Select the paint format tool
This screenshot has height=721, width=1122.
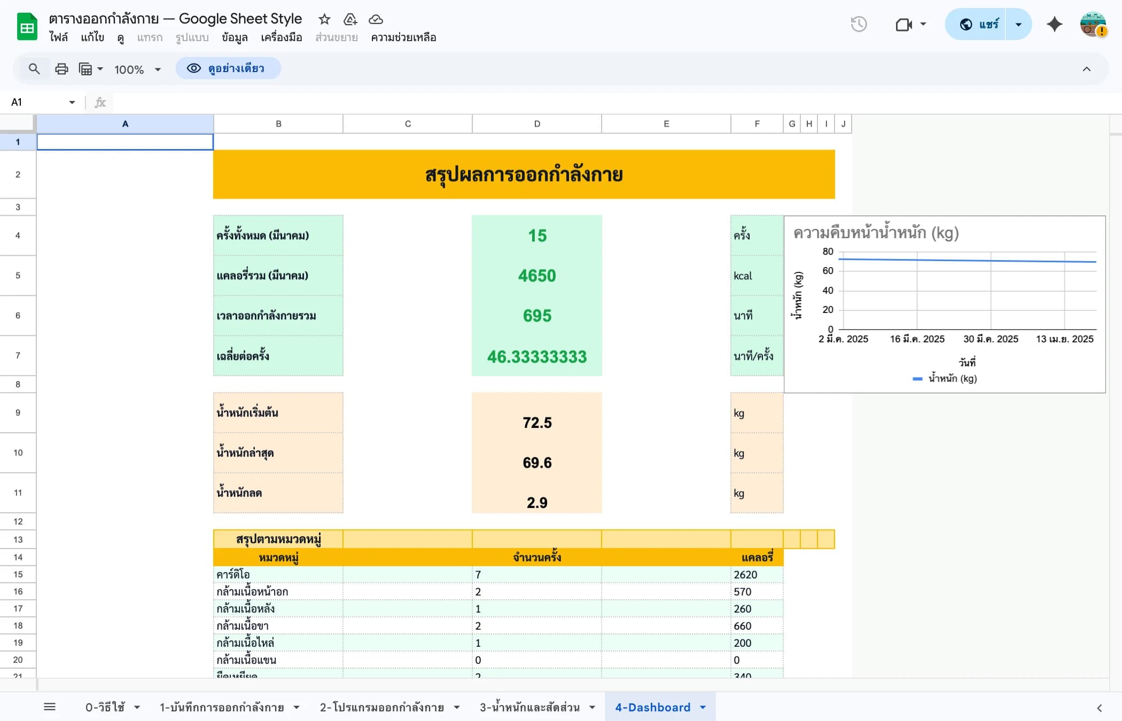coord(87,69)
